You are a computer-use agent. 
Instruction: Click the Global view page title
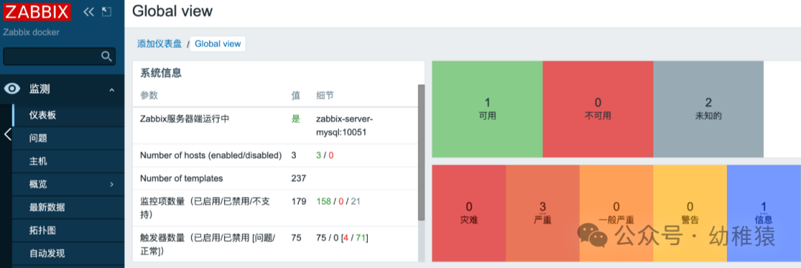pyautogui.click(x=172, y=10)
